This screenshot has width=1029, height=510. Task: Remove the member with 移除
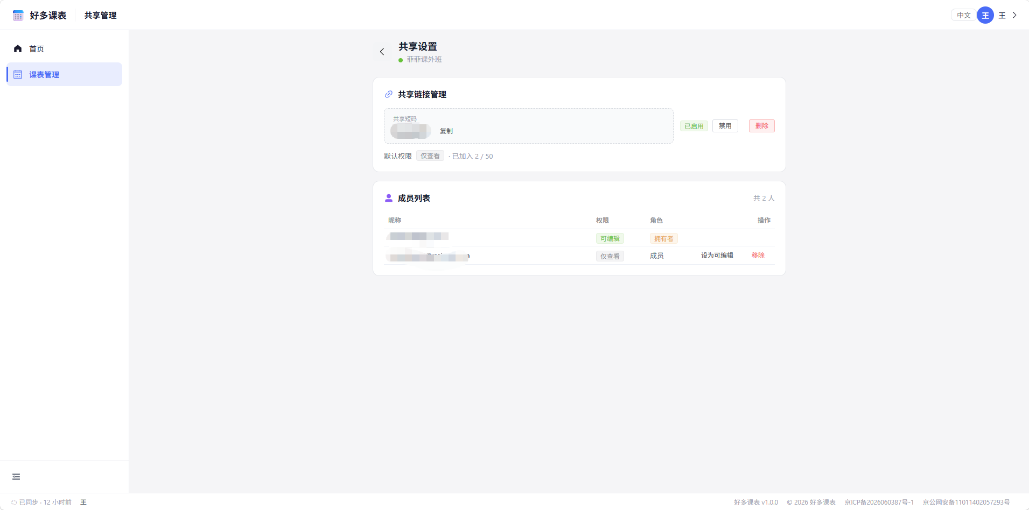758,256
